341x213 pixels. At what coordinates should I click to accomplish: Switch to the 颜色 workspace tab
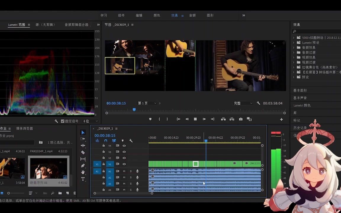[x=157, y=15]
